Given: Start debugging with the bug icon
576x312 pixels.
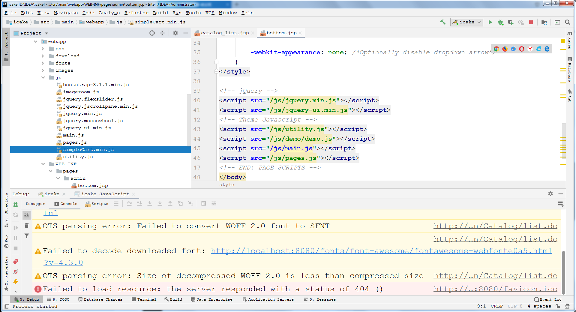Looking at the screenshot, I should (x=500, y=22).
